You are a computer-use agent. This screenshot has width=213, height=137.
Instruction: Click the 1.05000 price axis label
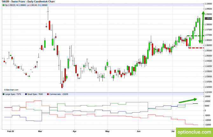[208, 56]
